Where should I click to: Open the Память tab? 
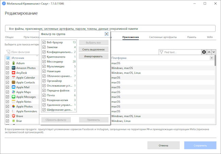(191, 37)
